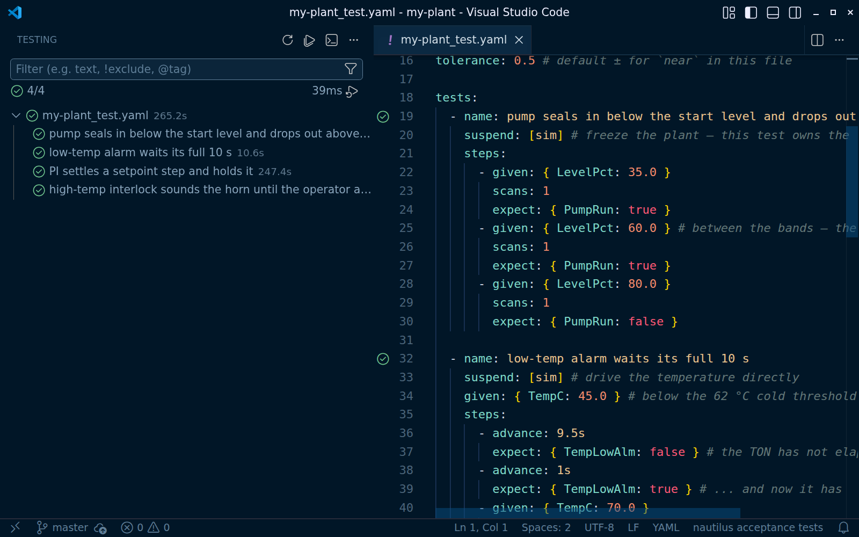Open the remote window indicator
The image size is (859, 537).
(15, 527)
